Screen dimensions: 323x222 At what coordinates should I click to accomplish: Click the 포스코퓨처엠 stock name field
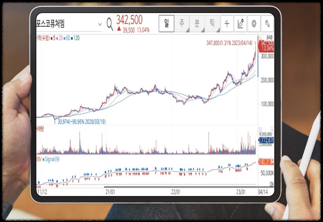[69, 24]
